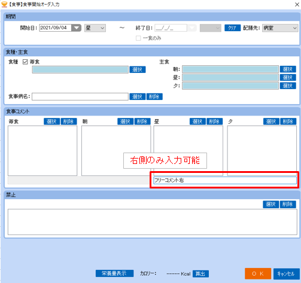Click 選択 for 夕 comment

[271, 121]
